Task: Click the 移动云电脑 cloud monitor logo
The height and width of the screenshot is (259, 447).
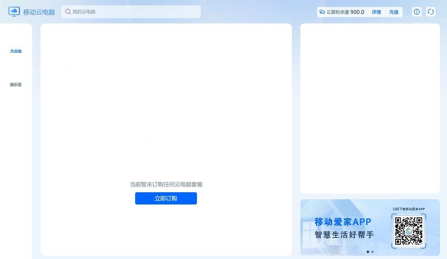Action: (x=14, y=12)
